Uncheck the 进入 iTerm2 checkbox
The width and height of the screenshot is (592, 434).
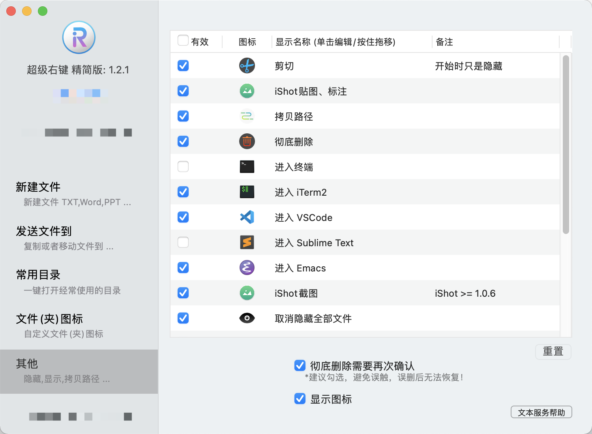[x=183, y=192]
